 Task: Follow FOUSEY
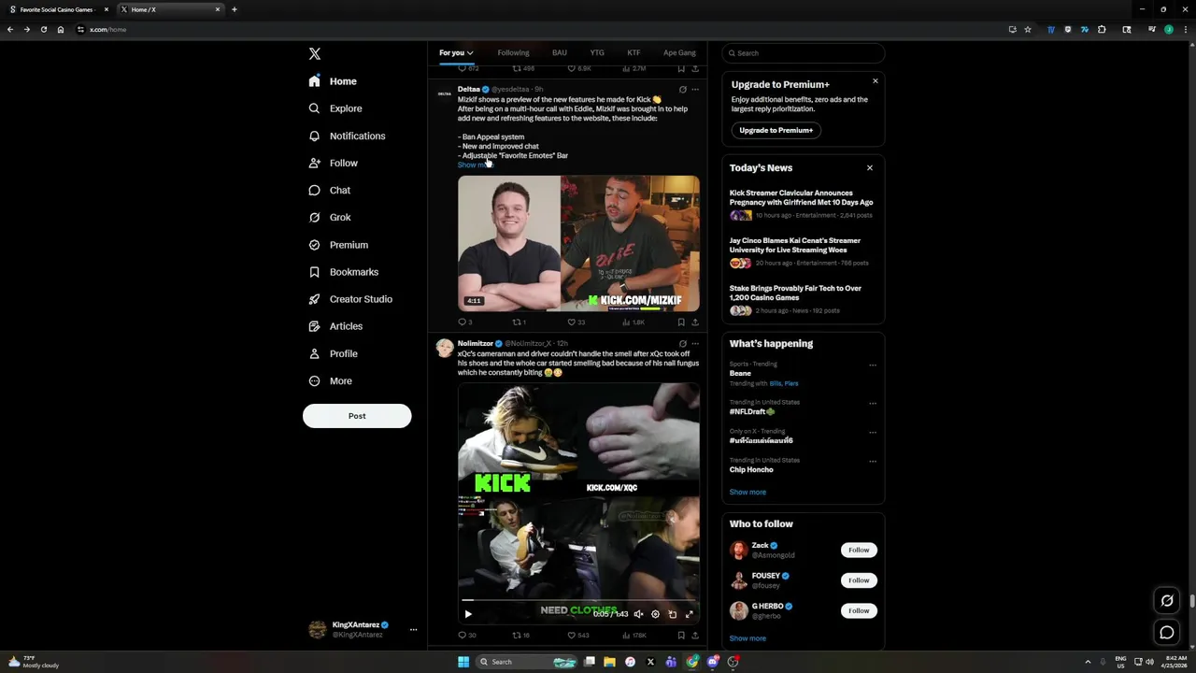coord(859,580)
